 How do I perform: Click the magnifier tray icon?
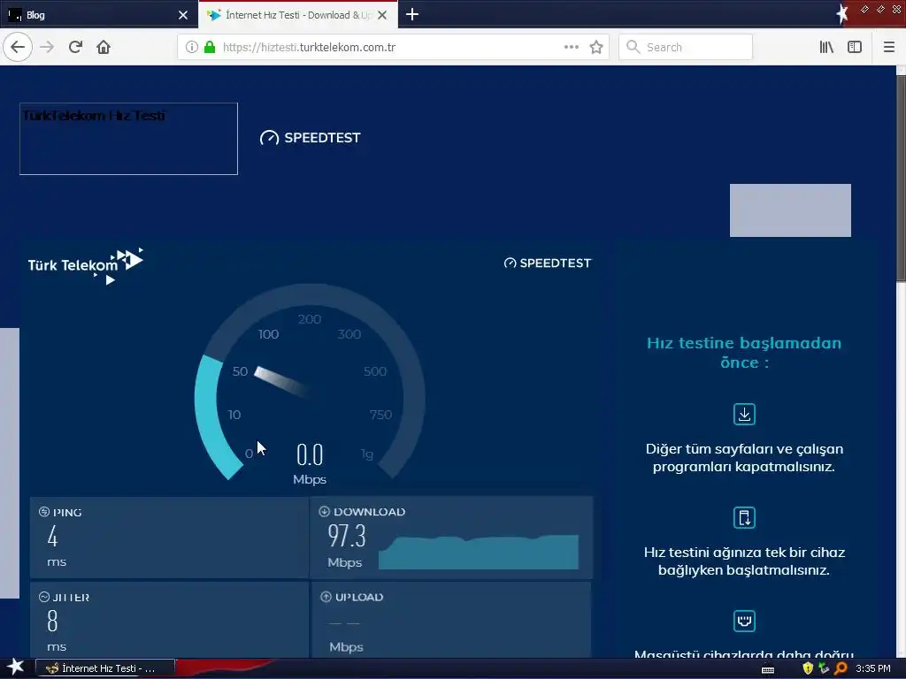(841, 668)
